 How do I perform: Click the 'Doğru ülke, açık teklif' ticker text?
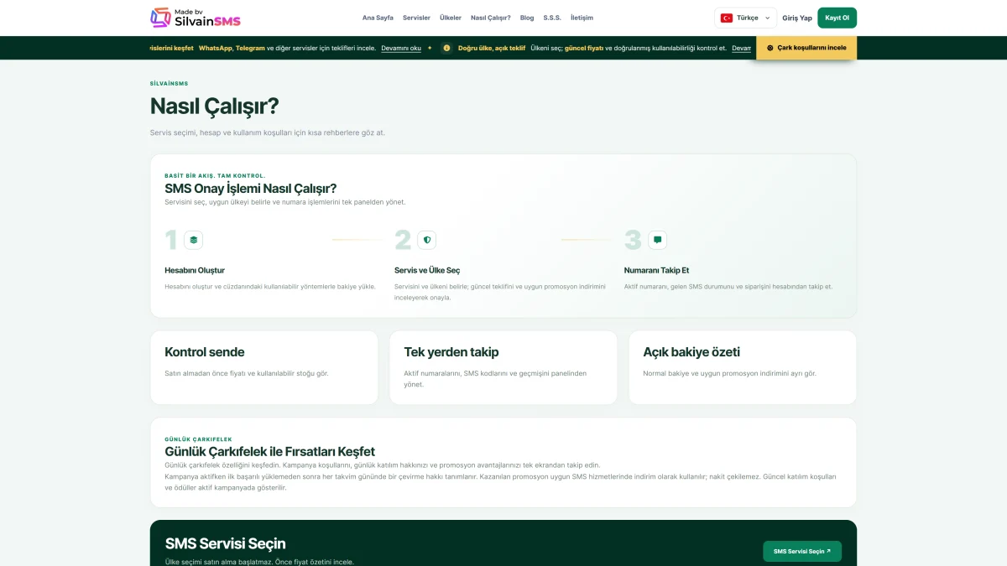pyautogui.click(x=492, y=48)
